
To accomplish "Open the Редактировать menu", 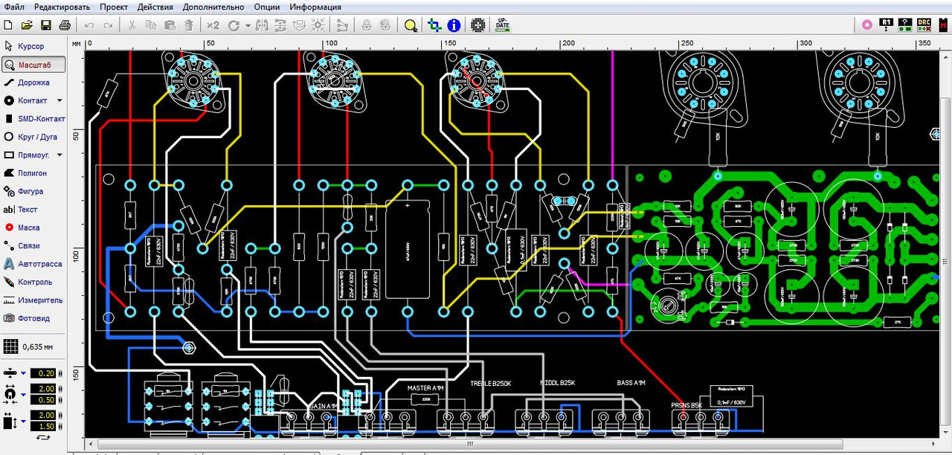I will pyautogui.click(x=62, y=7).
